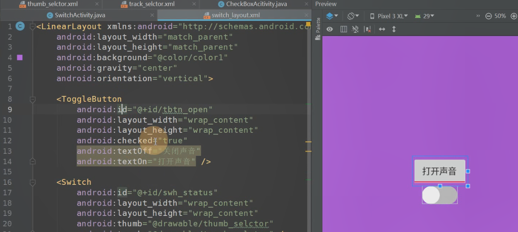Viewport: 518px width, 232px height.
Task: Click the columns layout icon in preview toolbar
Action: pyautogui.click(x=343, y=29)
